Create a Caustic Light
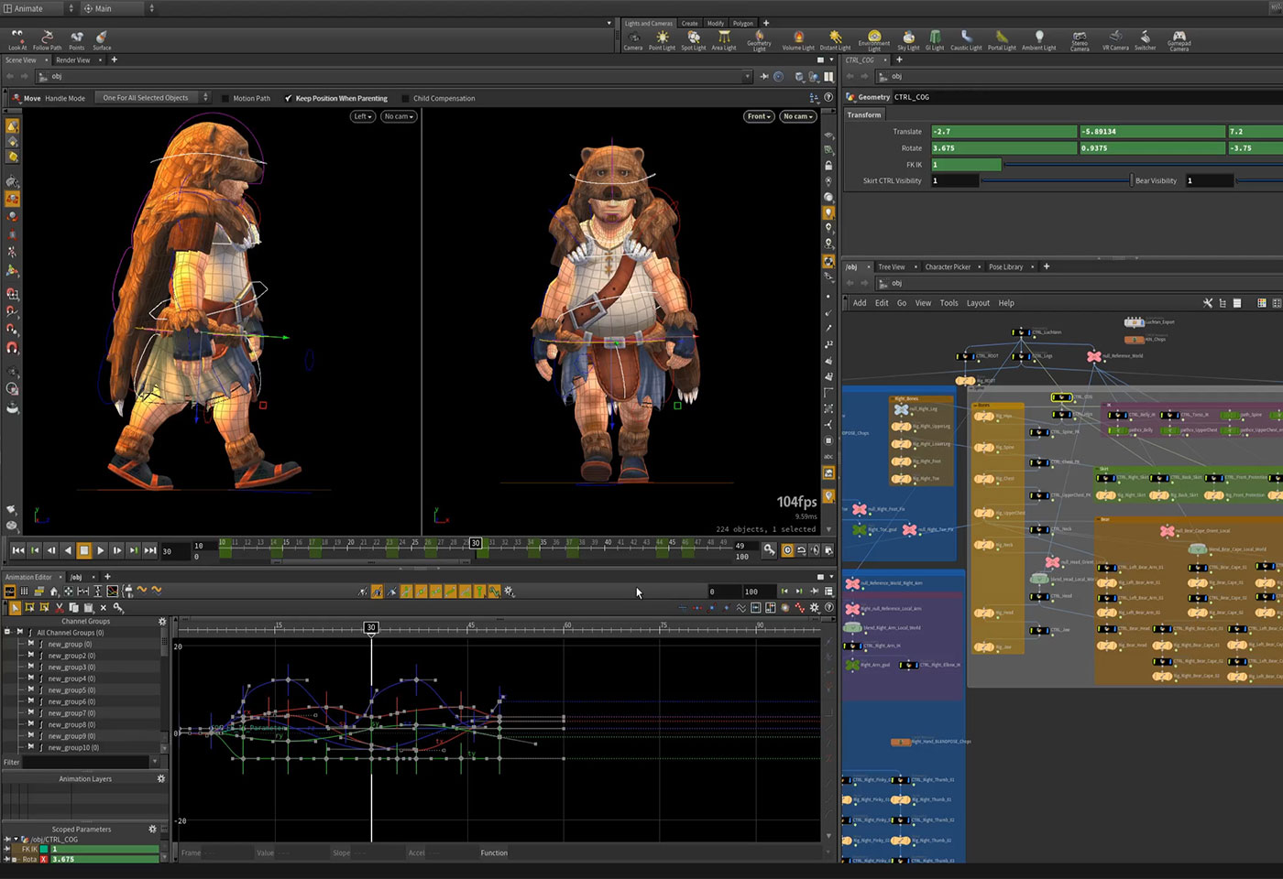This screenshot has height=879, width=1283. click(966, 40)
